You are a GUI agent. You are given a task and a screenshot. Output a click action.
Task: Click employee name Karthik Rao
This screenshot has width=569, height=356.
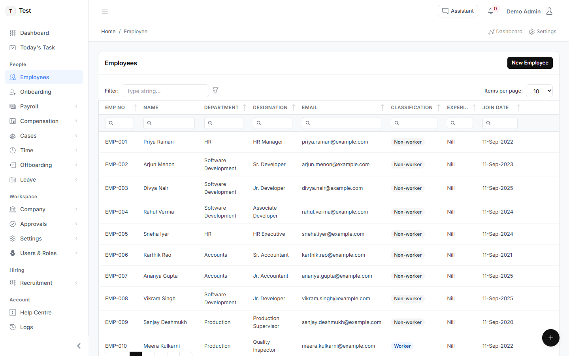point(157,255)
